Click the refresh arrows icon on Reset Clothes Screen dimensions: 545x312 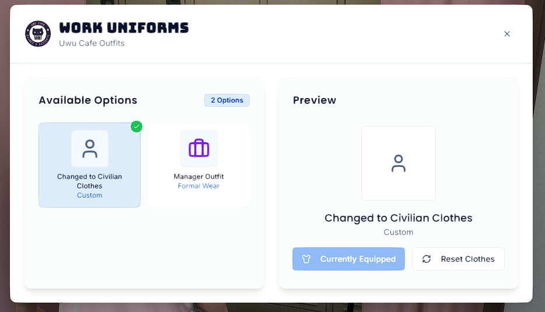[427, 259]
